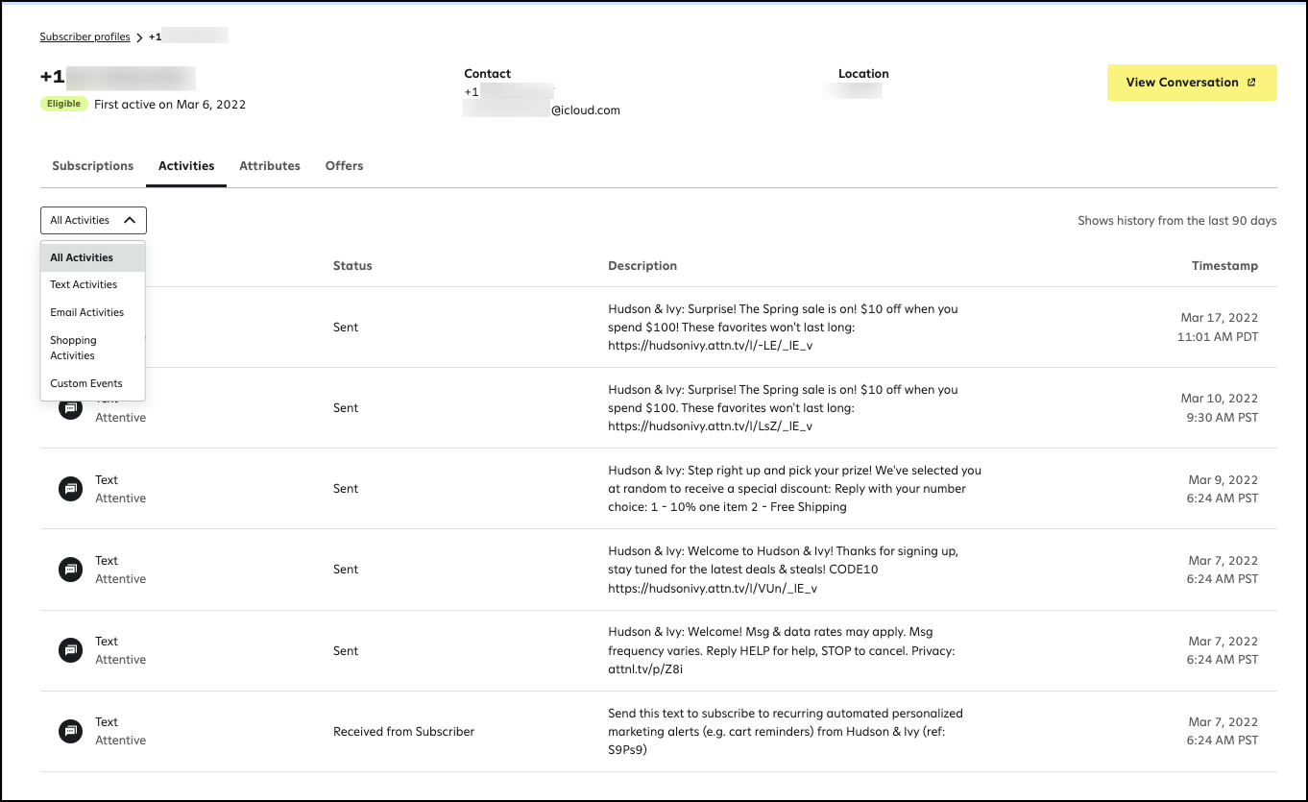Go to the Offers tab
Image resolution: width=1308 pixels, height=802 pixels.
coord(344,166)
